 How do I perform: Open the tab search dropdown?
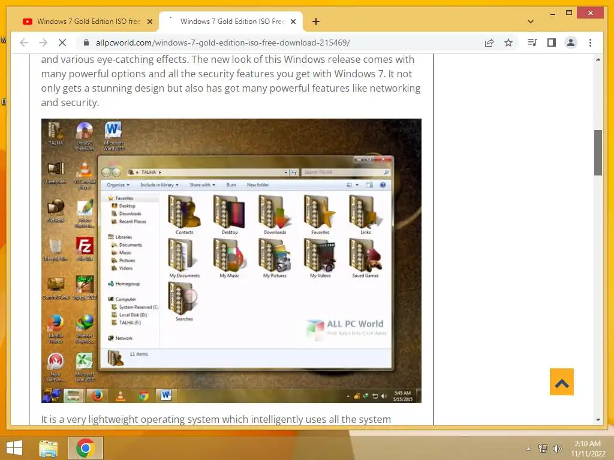531,22
